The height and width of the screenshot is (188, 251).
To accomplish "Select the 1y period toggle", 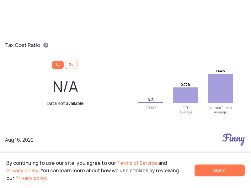I will pyautogui.click(x=58, y=65).
